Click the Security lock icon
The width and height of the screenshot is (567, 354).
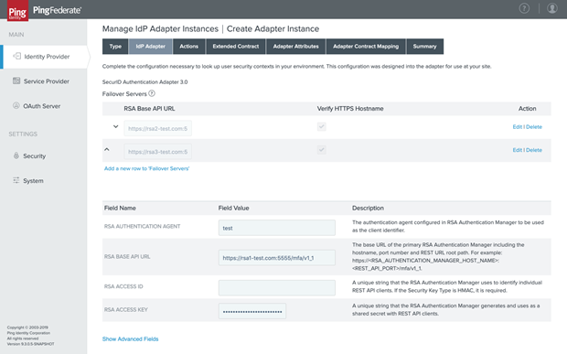point(16,156)
